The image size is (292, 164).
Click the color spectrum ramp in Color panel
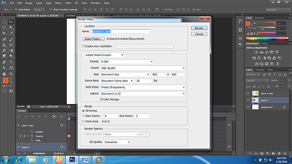pos(267,39)
